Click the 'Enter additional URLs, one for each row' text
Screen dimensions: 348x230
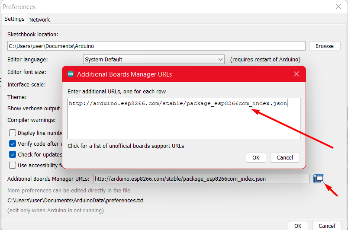[x=116, y=92]
